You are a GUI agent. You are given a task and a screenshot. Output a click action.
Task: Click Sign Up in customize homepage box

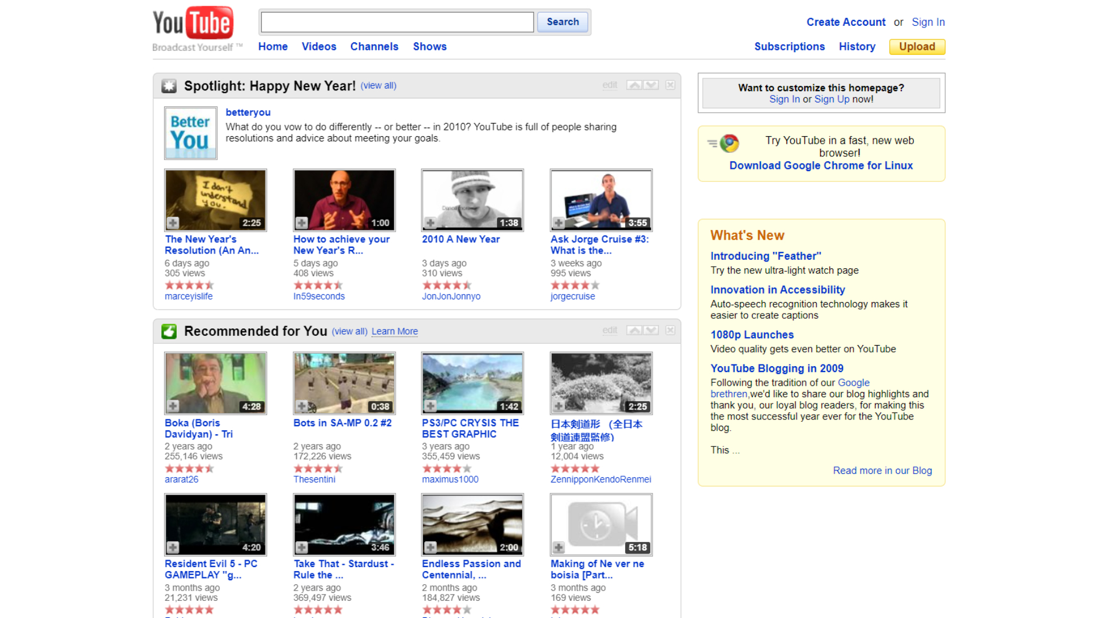click(832, 99)
